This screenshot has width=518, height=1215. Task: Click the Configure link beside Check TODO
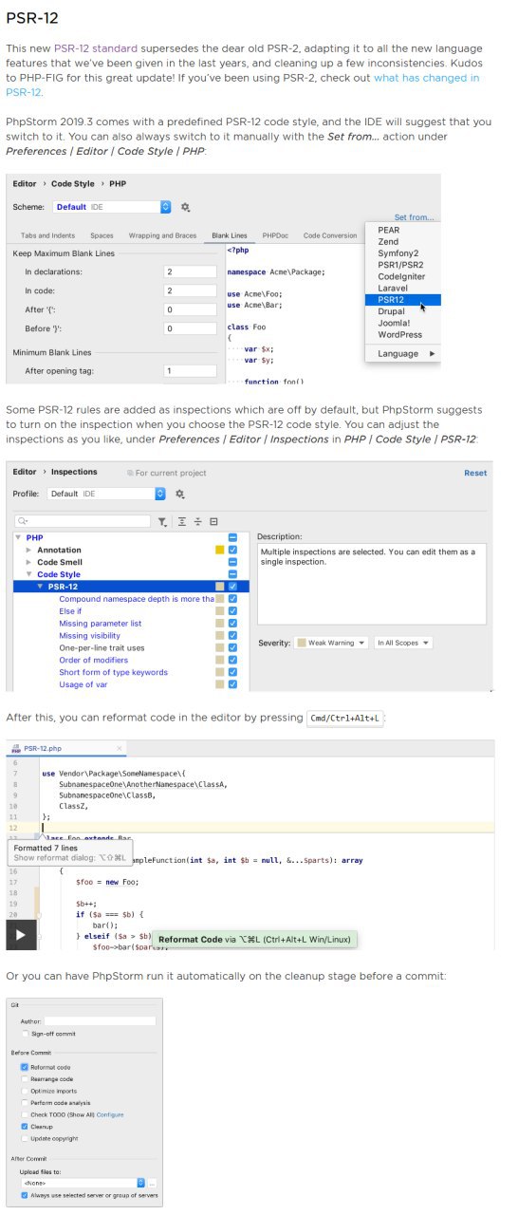click(x=110, y=1114)
